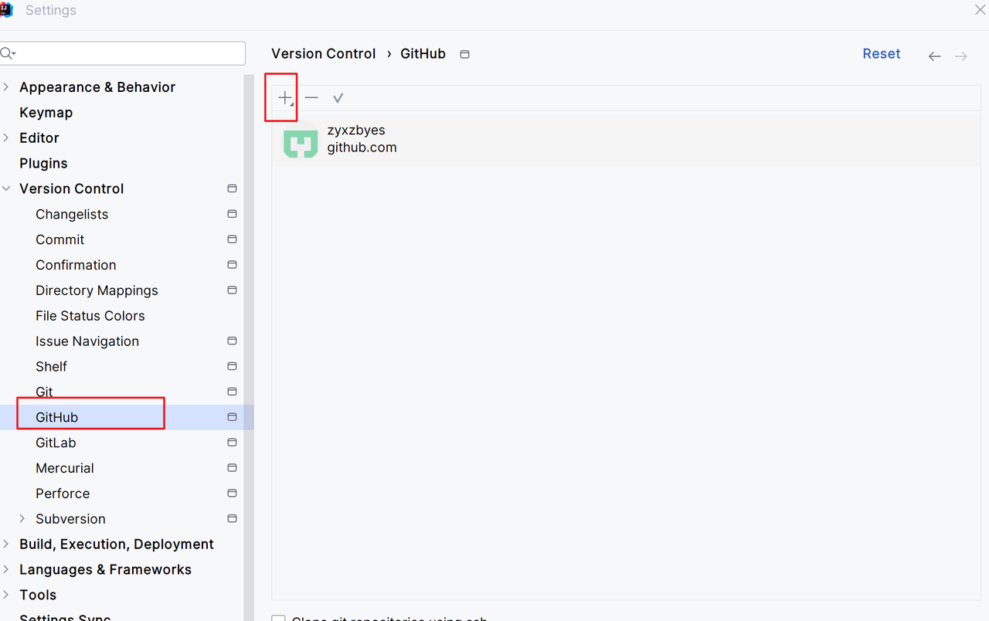
Task: Click project icon on Changelists row
Action: (x=232, y=214)
